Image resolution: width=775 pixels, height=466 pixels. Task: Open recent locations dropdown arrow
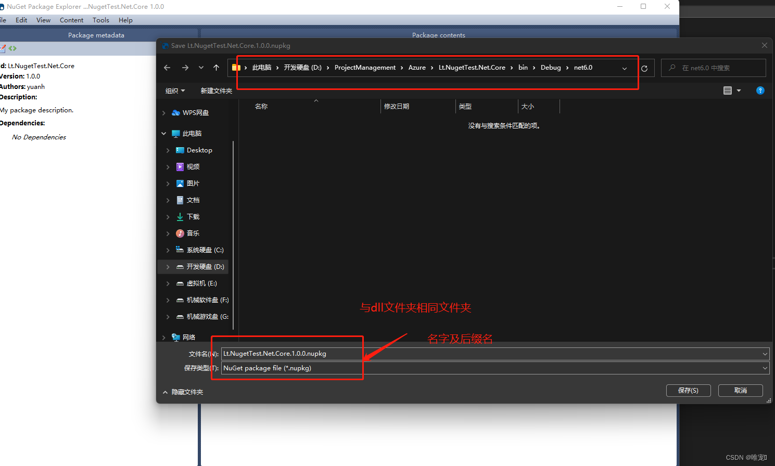click(201, 68)
